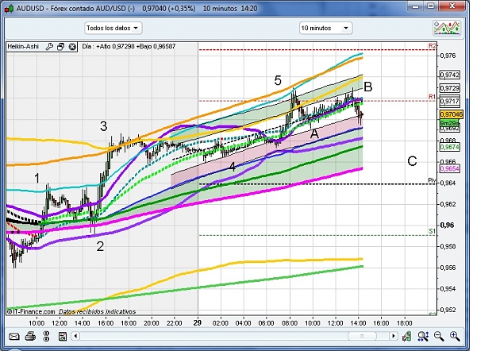Click the 'Día: +Alto 0,97298' readout
The height and width of the screenshot is (351, 496).
[129, 46]
